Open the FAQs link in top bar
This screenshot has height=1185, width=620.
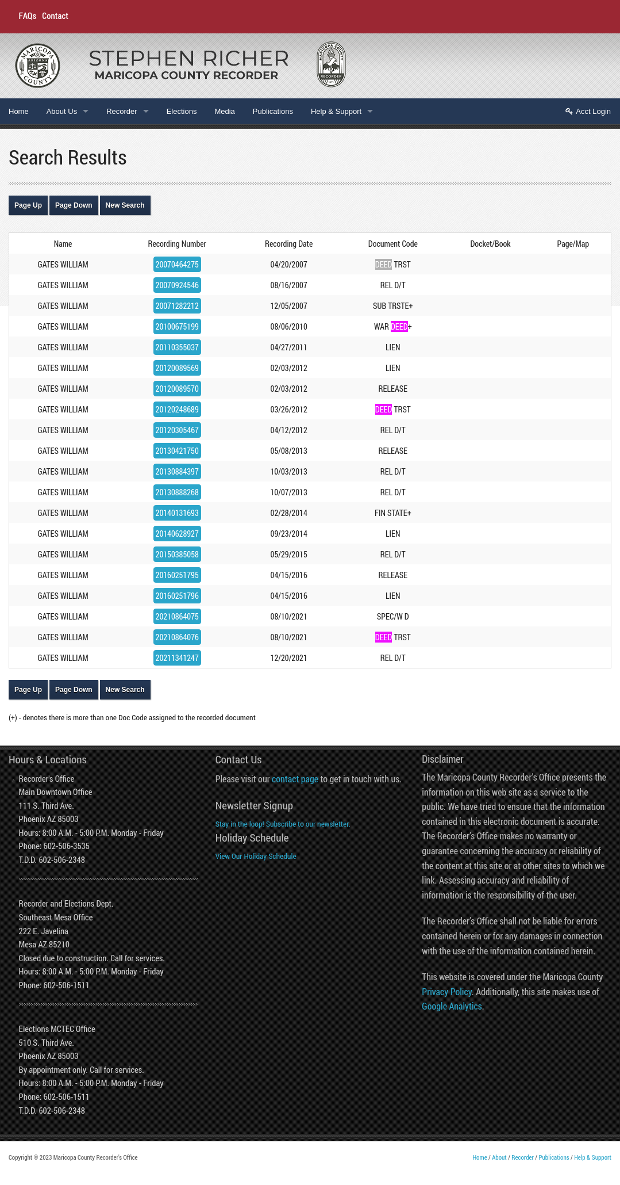pyautogui.click(x=28, y=16)
